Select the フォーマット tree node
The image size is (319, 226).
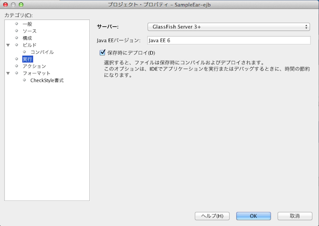coord(36,73)
